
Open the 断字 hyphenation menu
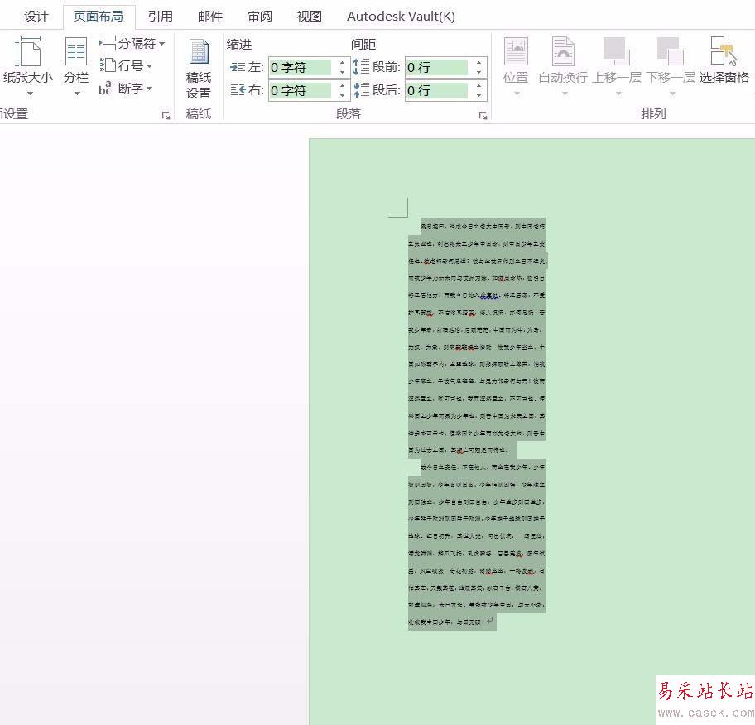(126, 89)
